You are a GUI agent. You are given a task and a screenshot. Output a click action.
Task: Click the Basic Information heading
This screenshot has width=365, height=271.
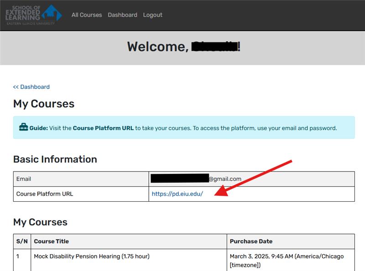point(55,159)
